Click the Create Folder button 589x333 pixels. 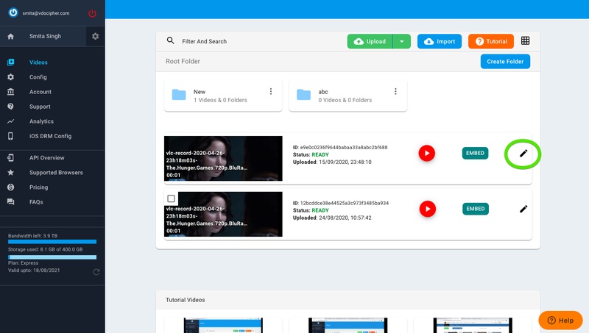pyautogui.click(x=505, y=62)
